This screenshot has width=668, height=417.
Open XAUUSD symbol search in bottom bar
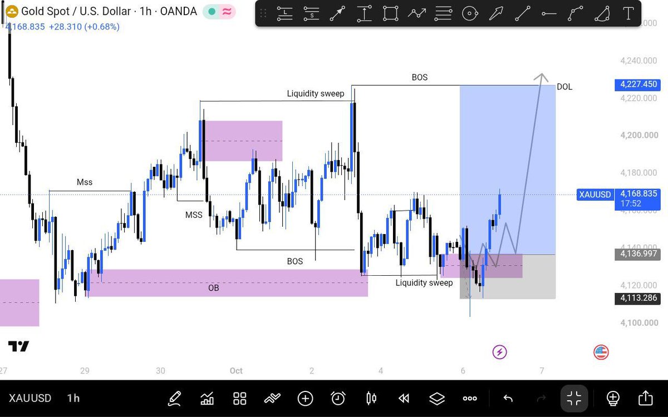click(30, 398)
